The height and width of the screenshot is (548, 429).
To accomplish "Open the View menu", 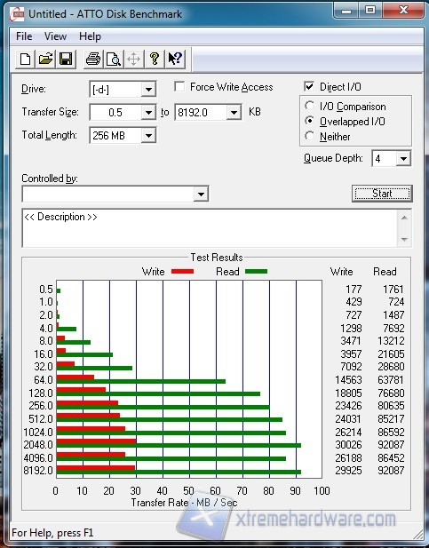I will click(55, 36).
